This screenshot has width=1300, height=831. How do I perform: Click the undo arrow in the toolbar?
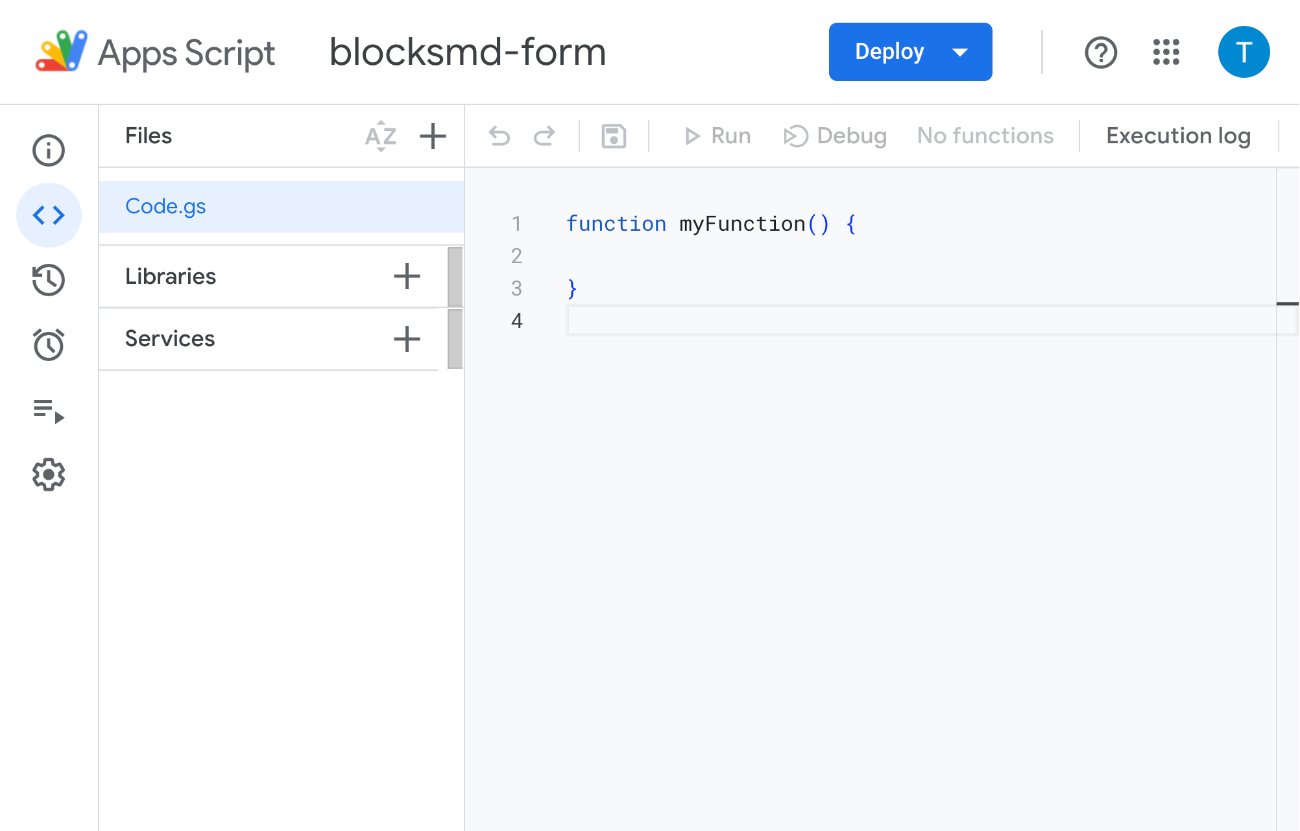click(500, 136)
